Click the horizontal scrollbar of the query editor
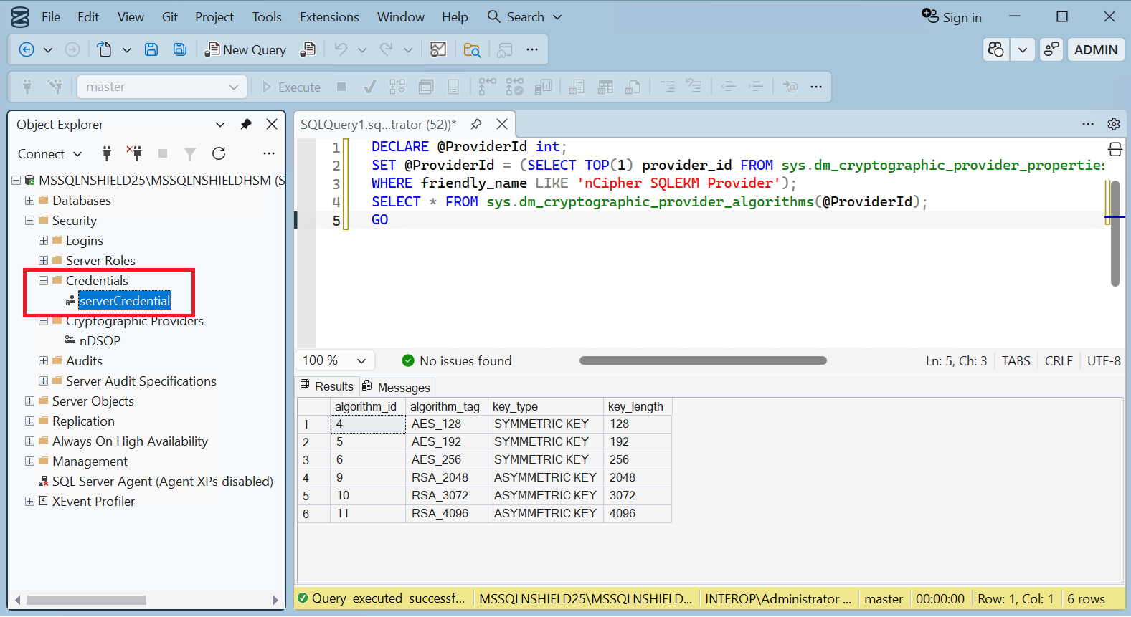 tap(703, 360)
